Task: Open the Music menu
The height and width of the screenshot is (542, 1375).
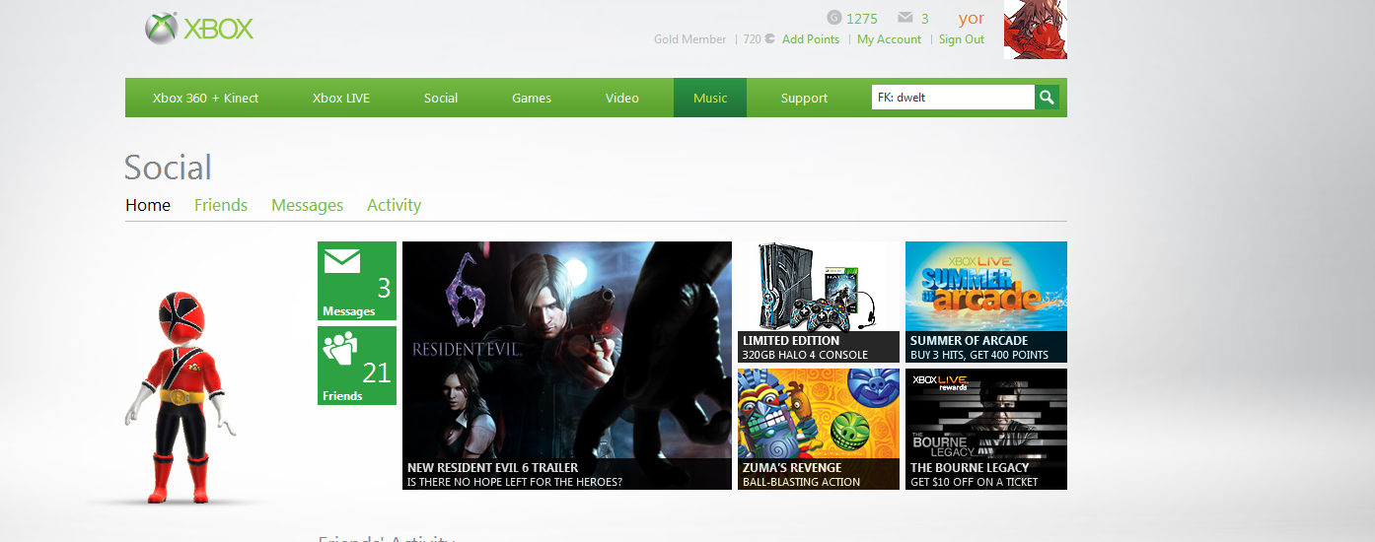Action: pos(710,98)
